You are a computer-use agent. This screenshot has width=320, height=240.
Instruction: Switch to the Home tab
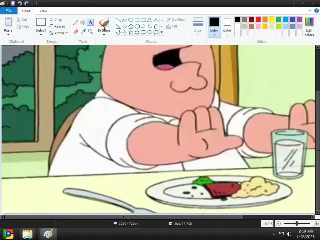26,11
